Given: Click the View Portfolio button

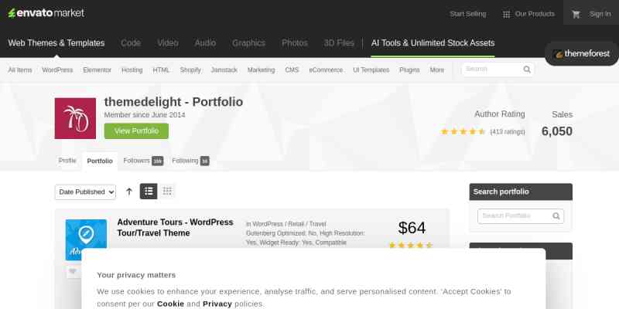Looking at the screenshot, I should (x=136, y=131).
